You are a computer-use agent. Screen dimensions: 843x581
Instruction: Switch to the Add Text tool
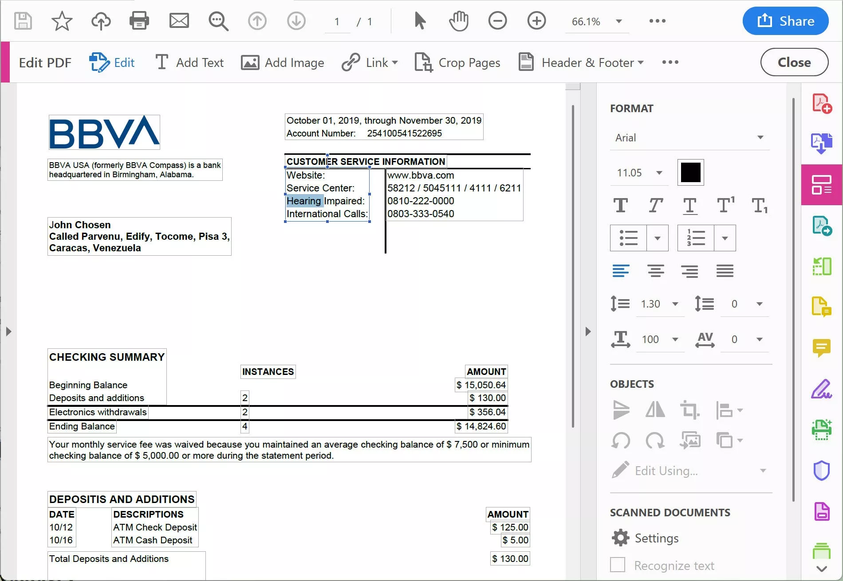[x=189, y=62]
